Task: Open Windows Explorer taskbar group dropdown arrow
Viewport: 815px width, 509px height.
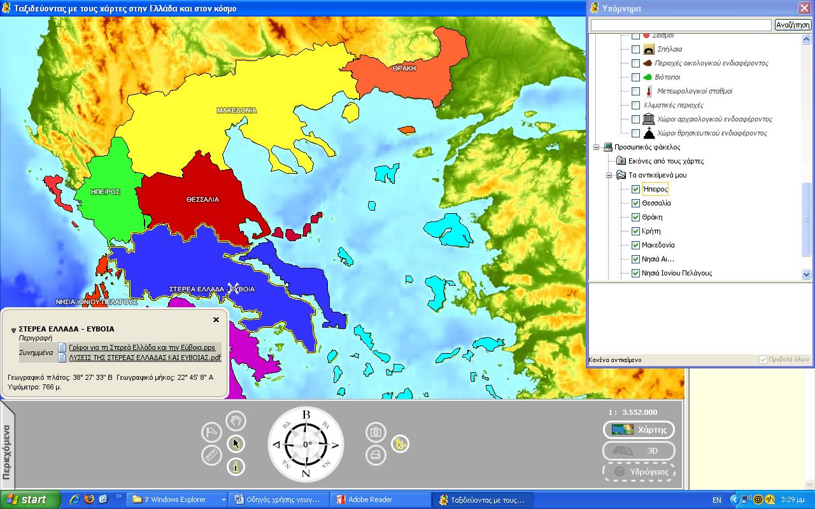Action: pyautogui.click(x=223, y=500)
